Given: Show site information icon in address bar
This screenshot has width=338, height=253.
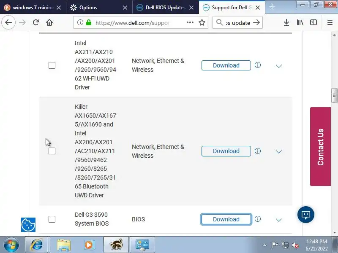Looking at the screenshot, I should click(80, 22).
